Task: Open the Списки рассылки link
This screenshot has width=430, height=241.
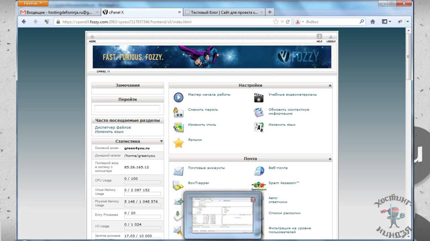Action: pos(285,213)
